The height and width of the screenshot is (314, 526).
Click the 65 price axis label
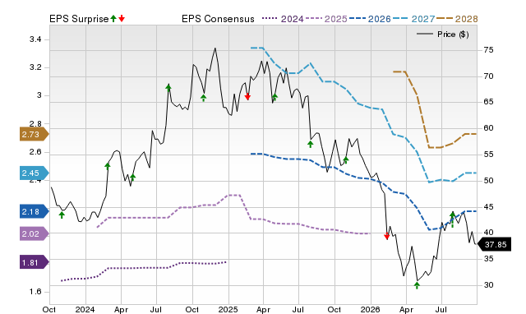(488, 102)
